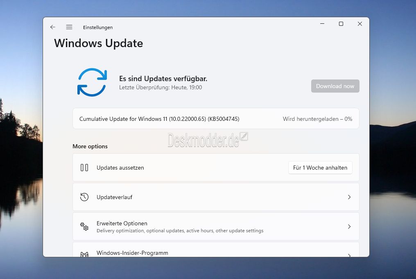The width and height of the screenshot is (416, 279).
Task: Close the Einstellungen window
Action: 360,24
